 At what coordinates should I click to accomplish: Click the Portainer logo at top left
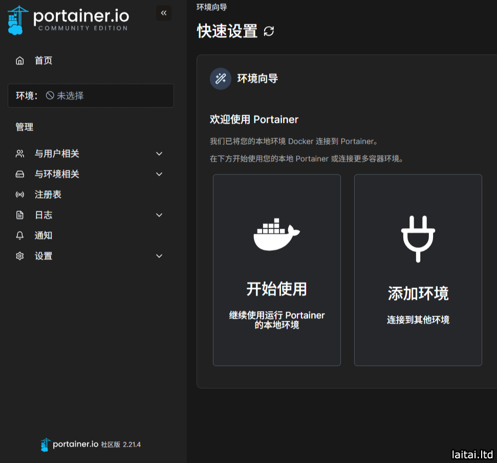[x=68, y=19]
